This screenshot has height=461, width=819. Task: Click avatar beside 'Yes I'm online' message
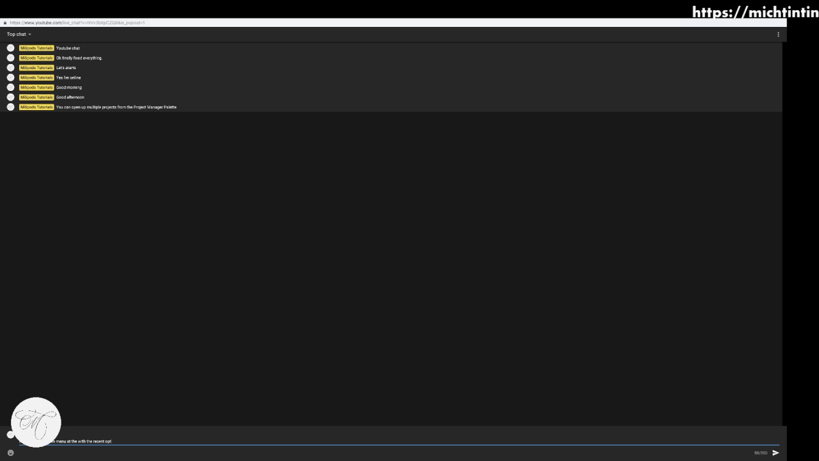click(x=10, y=77)
